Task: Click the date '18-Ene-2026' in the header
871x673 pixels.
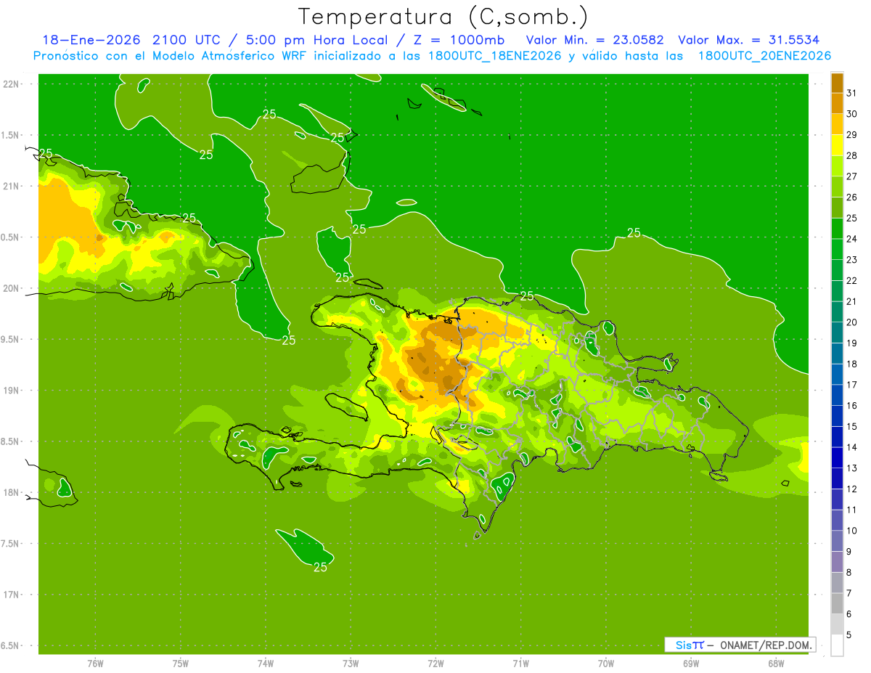Action: click(x=91, y=40)
